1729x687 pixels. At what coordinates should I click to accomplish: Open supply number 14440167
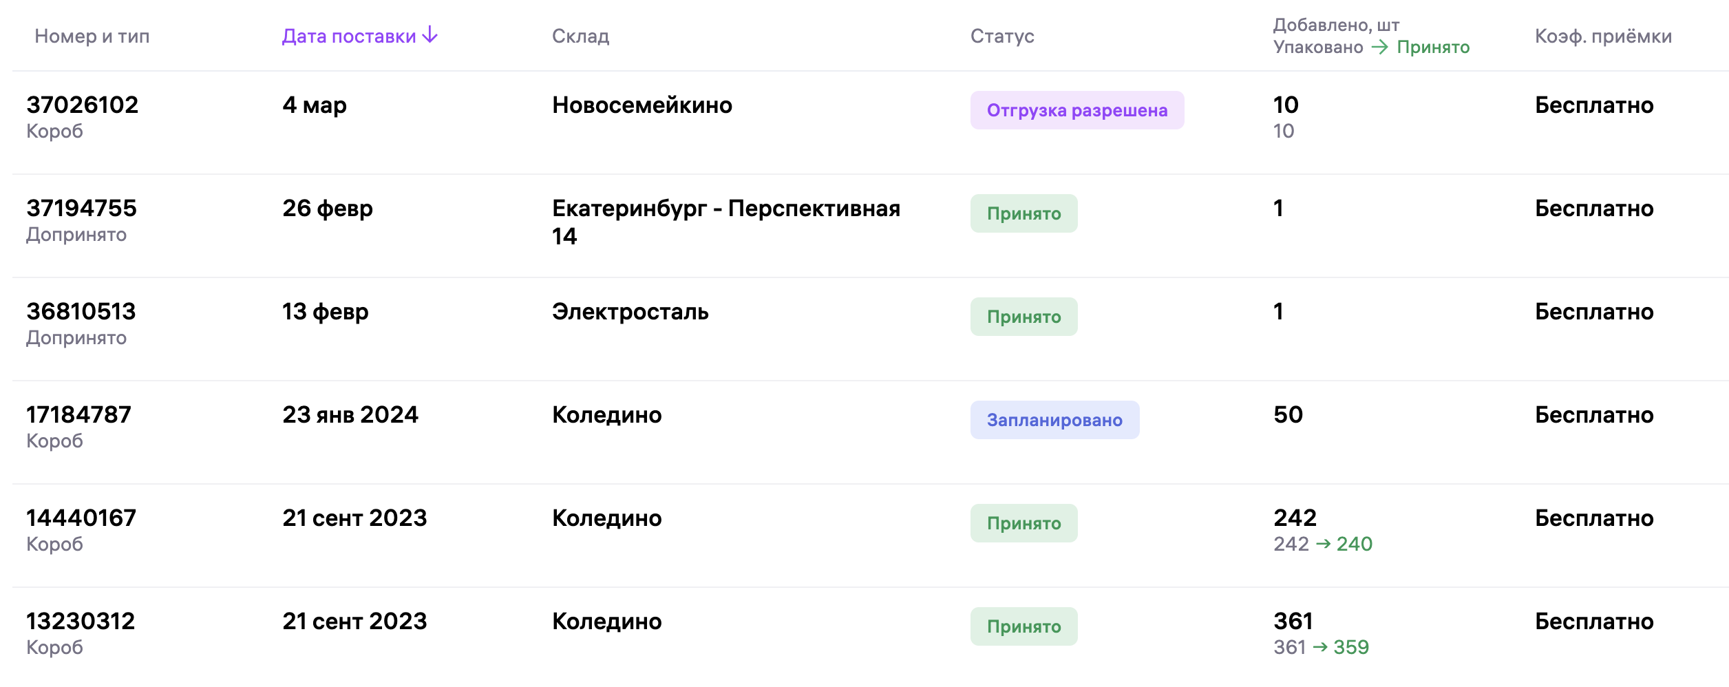81,518
